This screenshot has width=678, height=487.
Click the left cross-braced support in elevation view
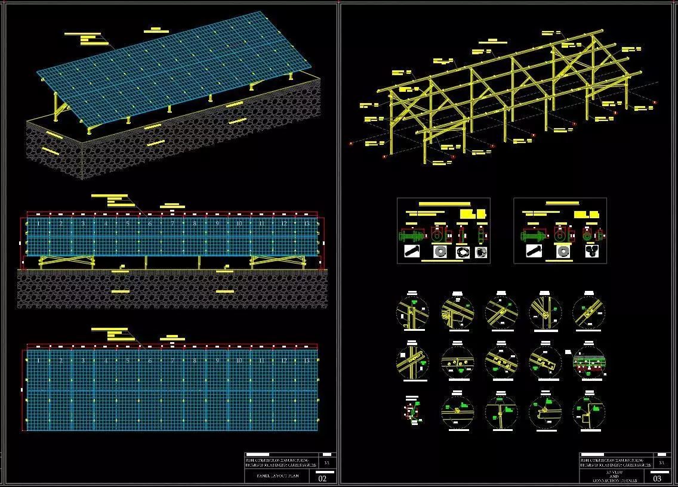coord(67,262)
